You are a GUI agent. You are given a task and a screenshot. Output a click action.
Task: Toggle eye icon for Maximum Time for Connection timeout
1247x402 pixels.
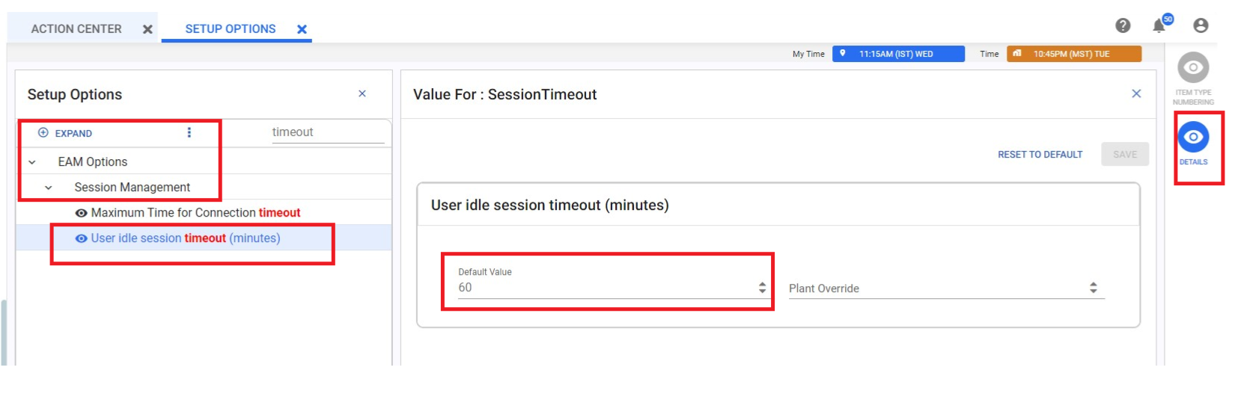coord(81,213)
